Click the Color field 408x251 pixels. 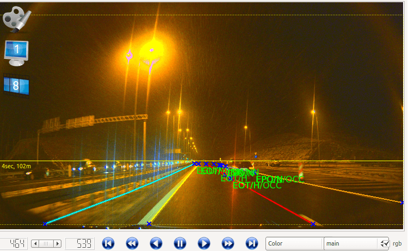(294, 243)
